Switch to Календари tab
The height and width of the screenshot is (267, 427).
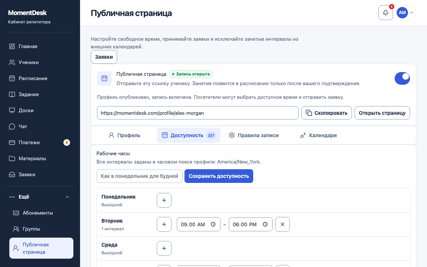tap(318, 135)
